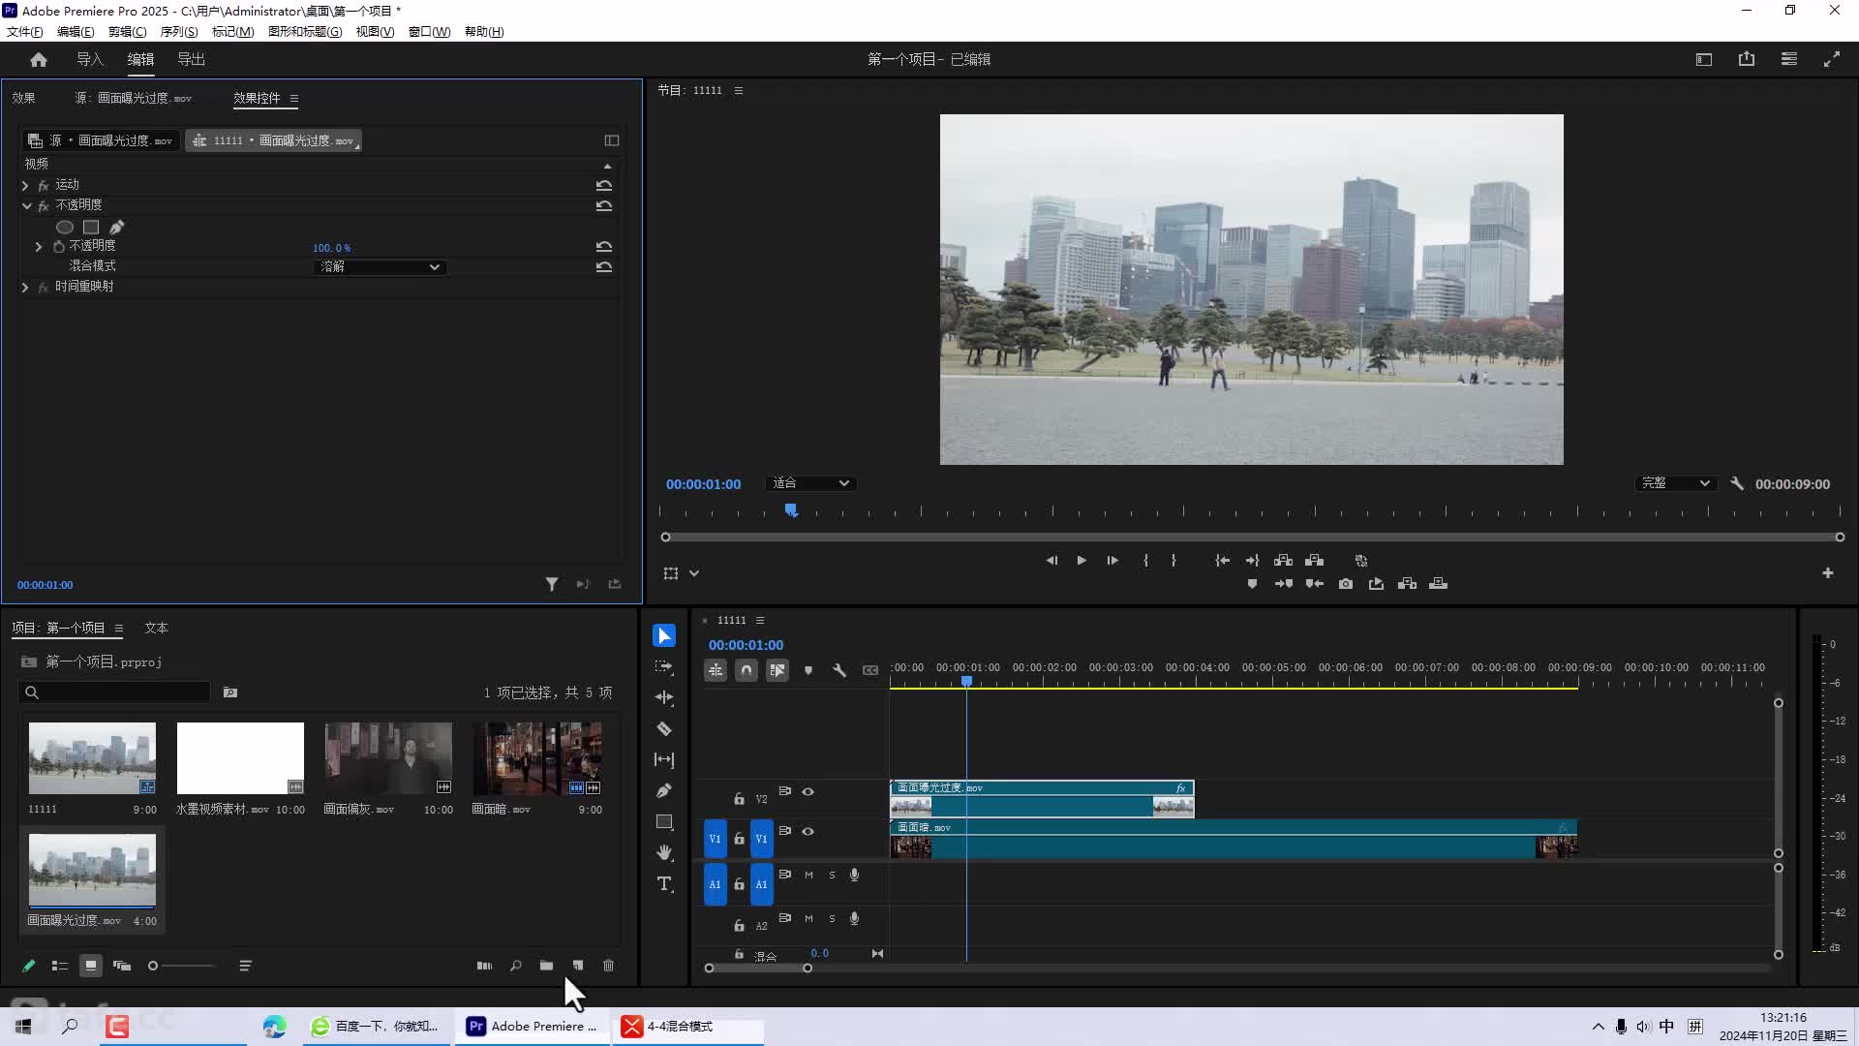This screenshot has height=1046, width=1859.
Task: Select the Ripple Edit tool
Action: point(664,697)
